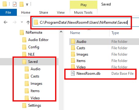Click the NrRemote folder icon in tree
This screenshot has height=110, width=139.
(x=22, y=33)
